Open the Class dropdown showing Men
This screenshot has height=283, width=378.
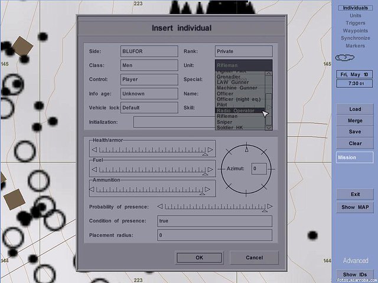(149, 65)
